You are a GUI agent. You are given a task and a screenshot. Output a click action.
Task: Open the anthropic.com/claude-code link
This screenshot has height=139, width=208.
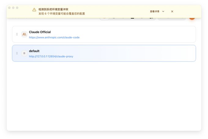[54, 37]
